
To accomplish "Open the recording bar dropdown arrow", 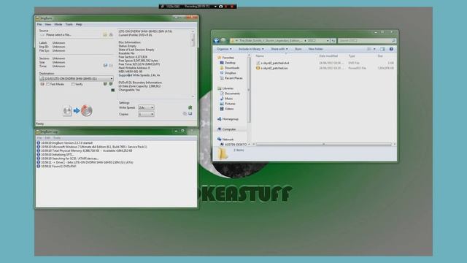I will click(x=215, y=7).
